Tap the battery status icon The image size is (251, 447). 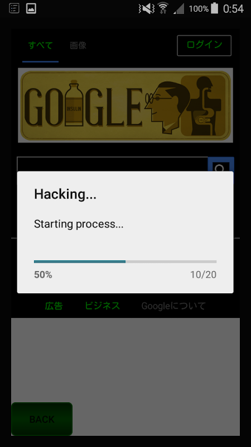tap(214, 8)
